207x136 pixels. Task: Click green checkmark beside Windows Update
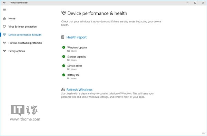pos(63,47)
